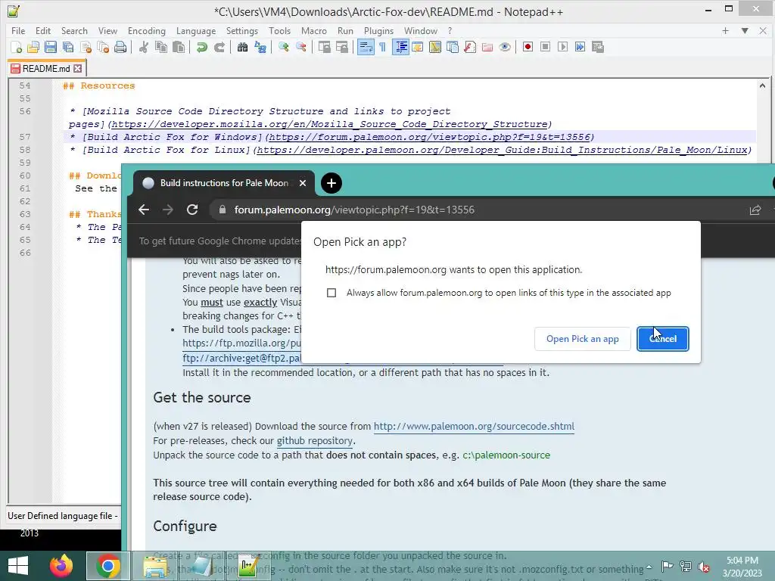Start recording a macro
The height and width of the screenshot is (581, 775).
pos(528,47)
